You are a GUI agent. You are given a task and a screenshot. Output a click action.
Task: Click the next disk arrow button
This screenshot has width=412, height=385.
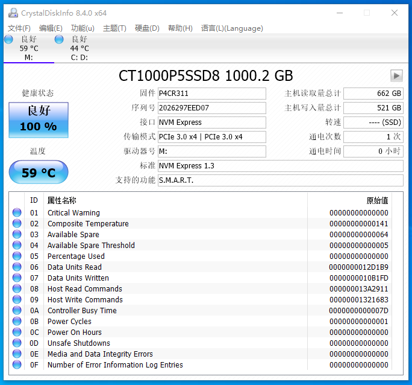click(x=396, y=75)
